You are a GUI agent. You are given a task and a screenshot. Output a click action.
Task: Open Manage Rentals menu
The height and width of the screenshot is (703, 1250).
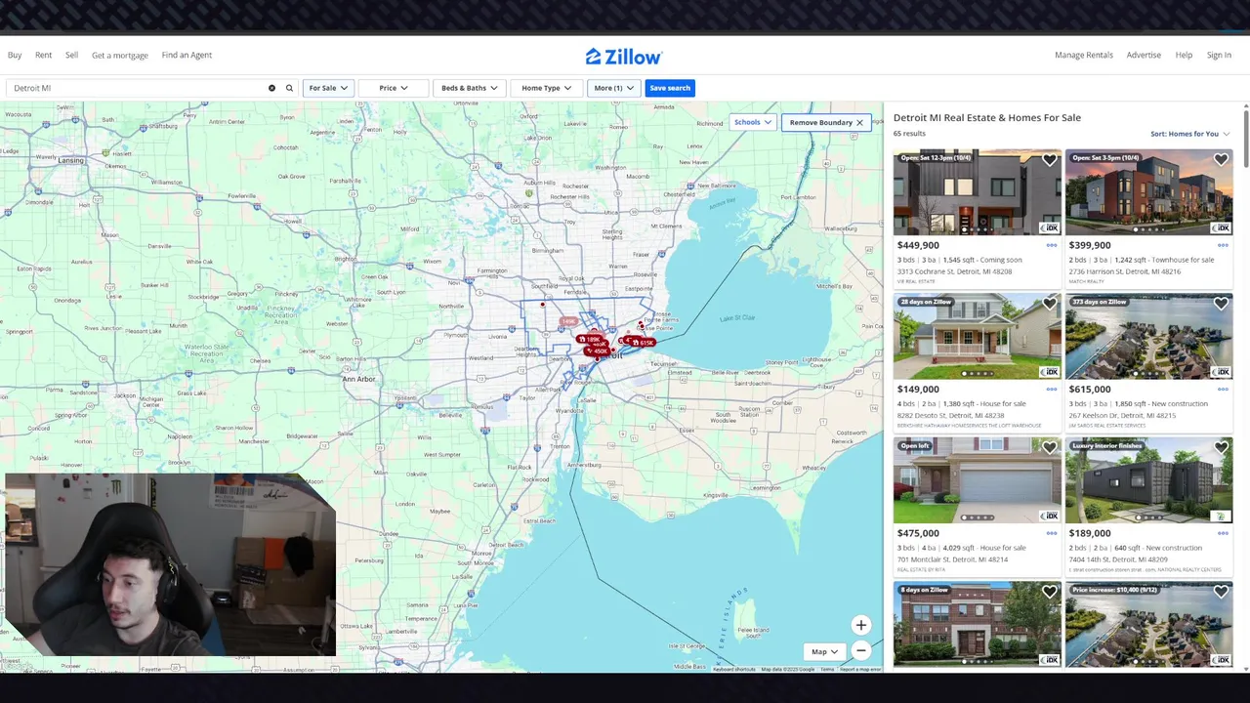tap(1084, 55)
